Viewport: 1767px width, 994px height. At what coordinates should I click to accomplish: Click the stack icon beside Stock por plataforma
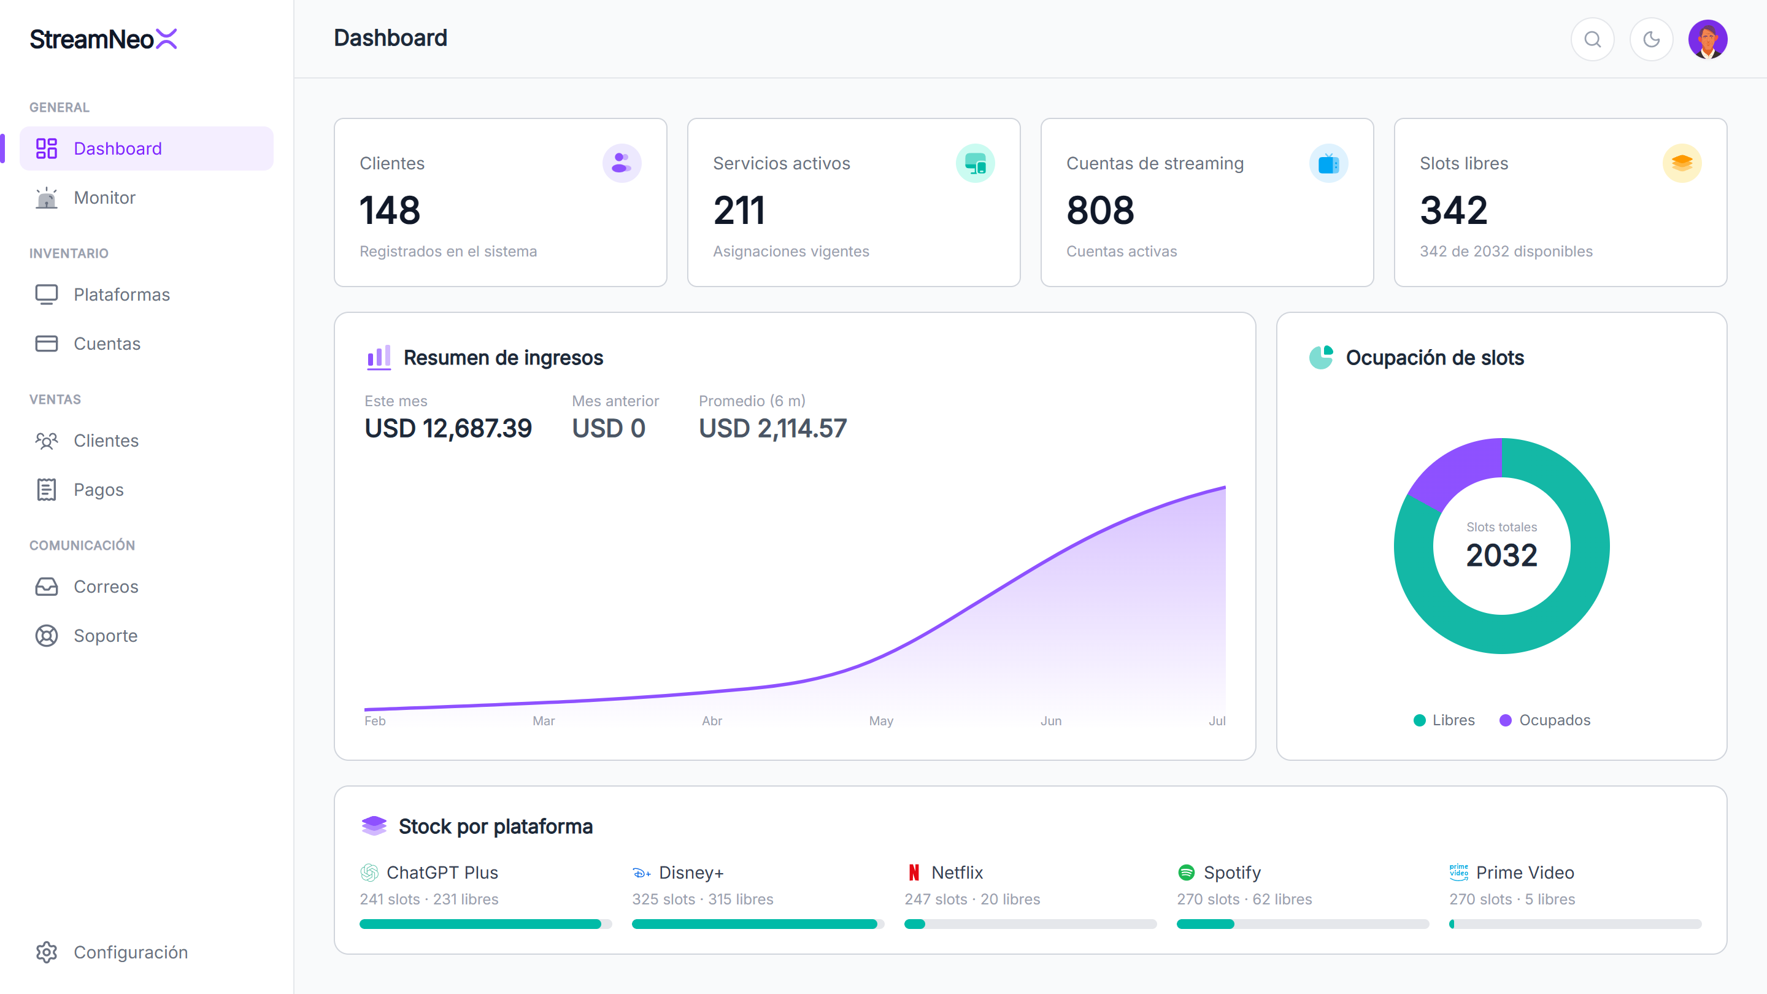point(374,826)
